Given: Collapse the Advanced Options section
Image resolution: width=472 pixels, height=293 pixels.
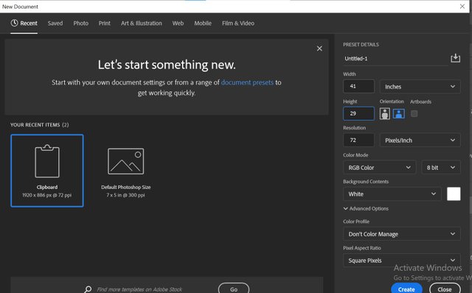Looking at the screenshot, I should (366, 208).
